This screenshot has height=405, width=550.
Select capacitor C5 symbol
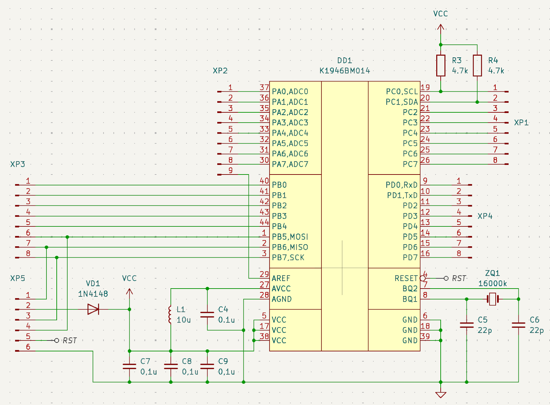(466, 325)
